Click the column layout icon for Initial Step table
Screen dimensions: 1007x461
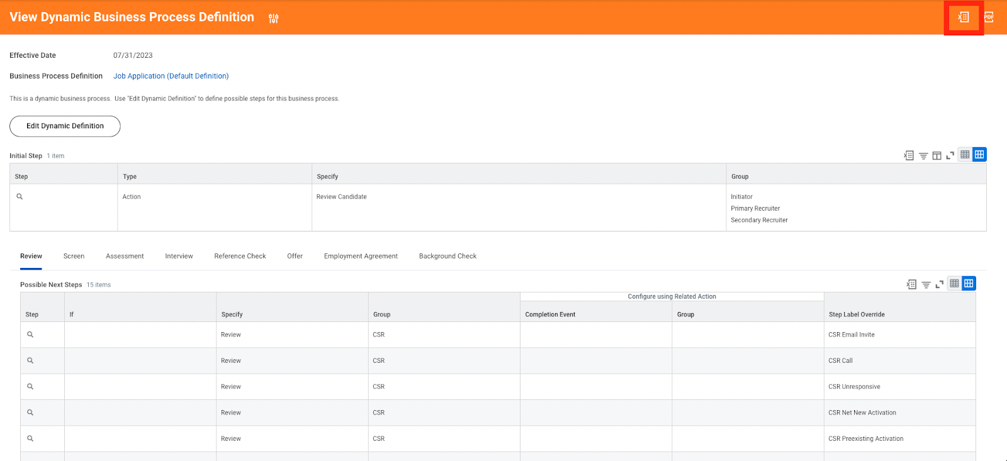point(937,155)
